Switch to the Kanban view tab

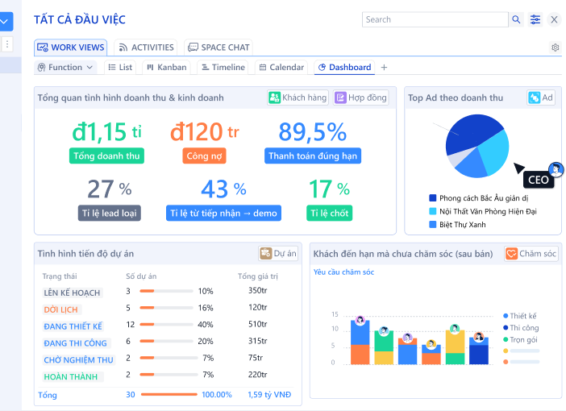[166, 68]
